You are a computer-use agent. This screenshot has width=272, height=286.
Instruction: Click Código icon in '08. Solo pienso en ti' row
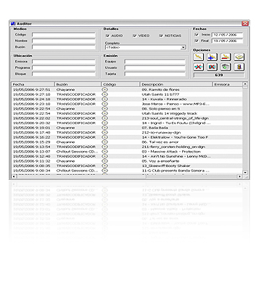pos(105,109)
